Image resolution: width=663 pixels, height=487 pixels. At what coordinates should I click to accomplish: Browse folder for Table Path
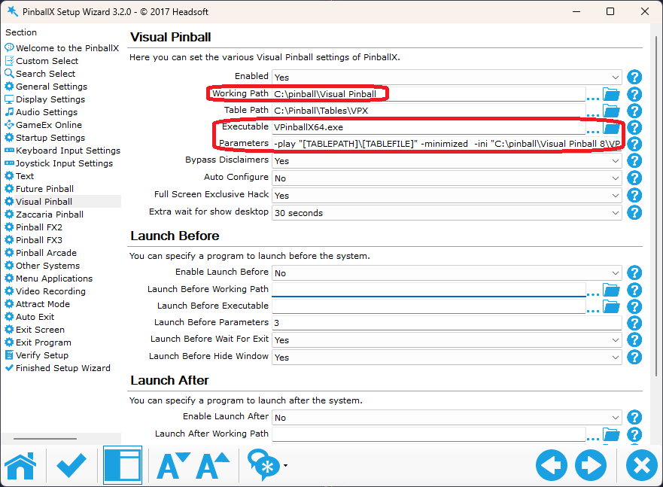click(611, 111)
